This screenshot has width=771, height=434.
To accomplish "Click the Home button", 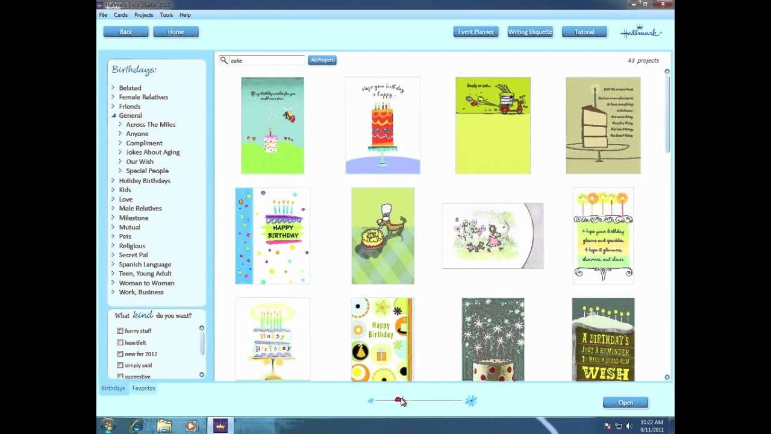I will [x=176, y=32].
